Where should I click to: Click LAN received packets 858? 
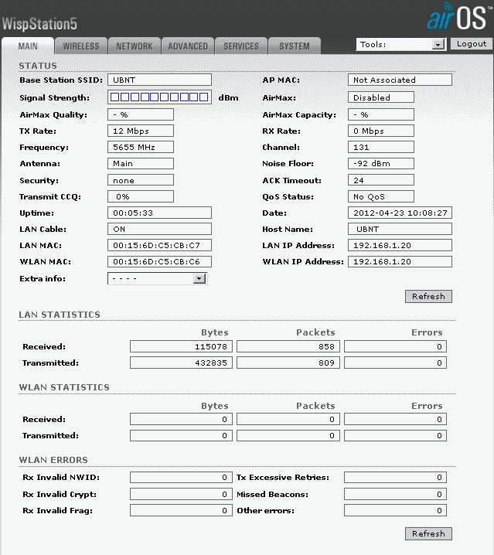coord(288,346)
